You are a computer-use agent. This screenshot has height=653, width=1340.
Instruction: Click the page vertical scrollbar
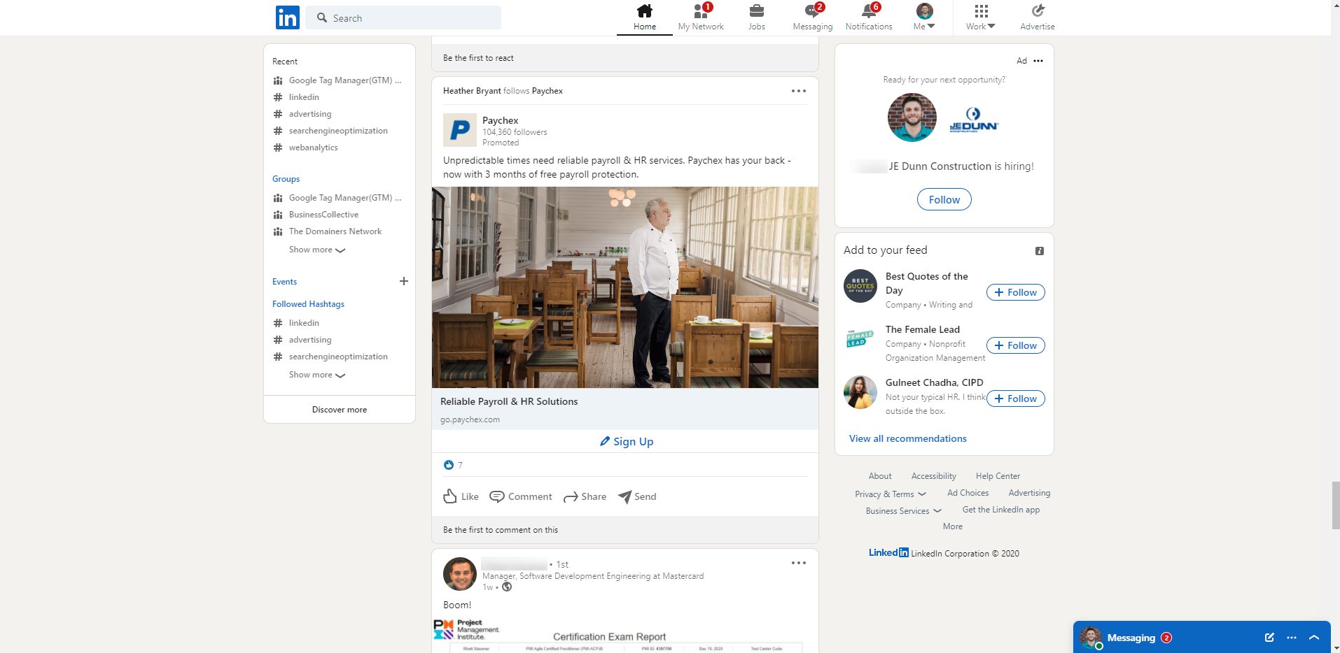point(1334,505)
